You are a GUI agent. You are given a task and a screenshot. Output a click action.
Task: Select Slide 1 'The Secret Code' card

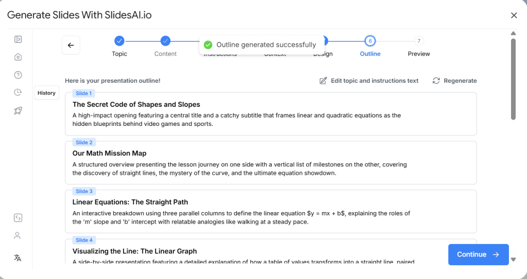pyautogui.click(x=271, y=114)
